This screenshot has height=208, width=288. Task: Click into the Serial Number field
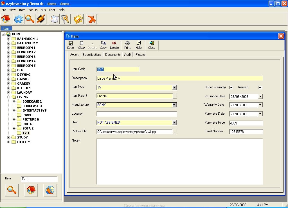246,132
